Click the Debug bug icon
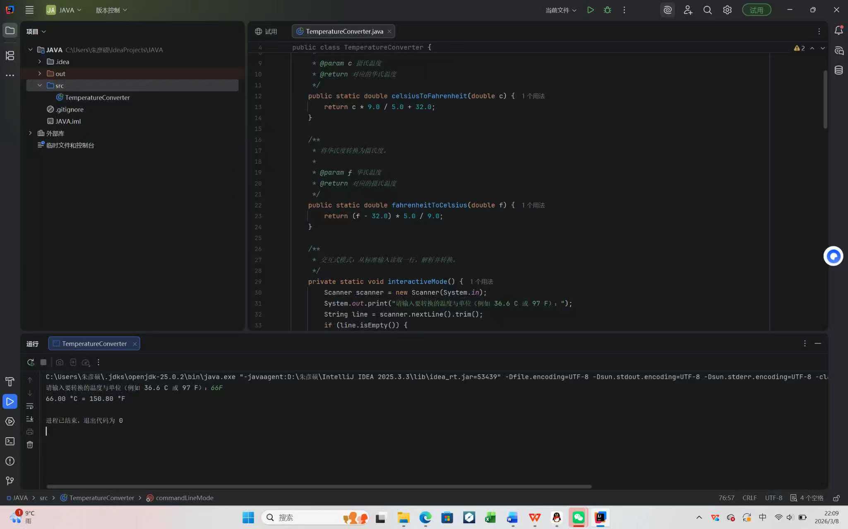 [607, 10]
